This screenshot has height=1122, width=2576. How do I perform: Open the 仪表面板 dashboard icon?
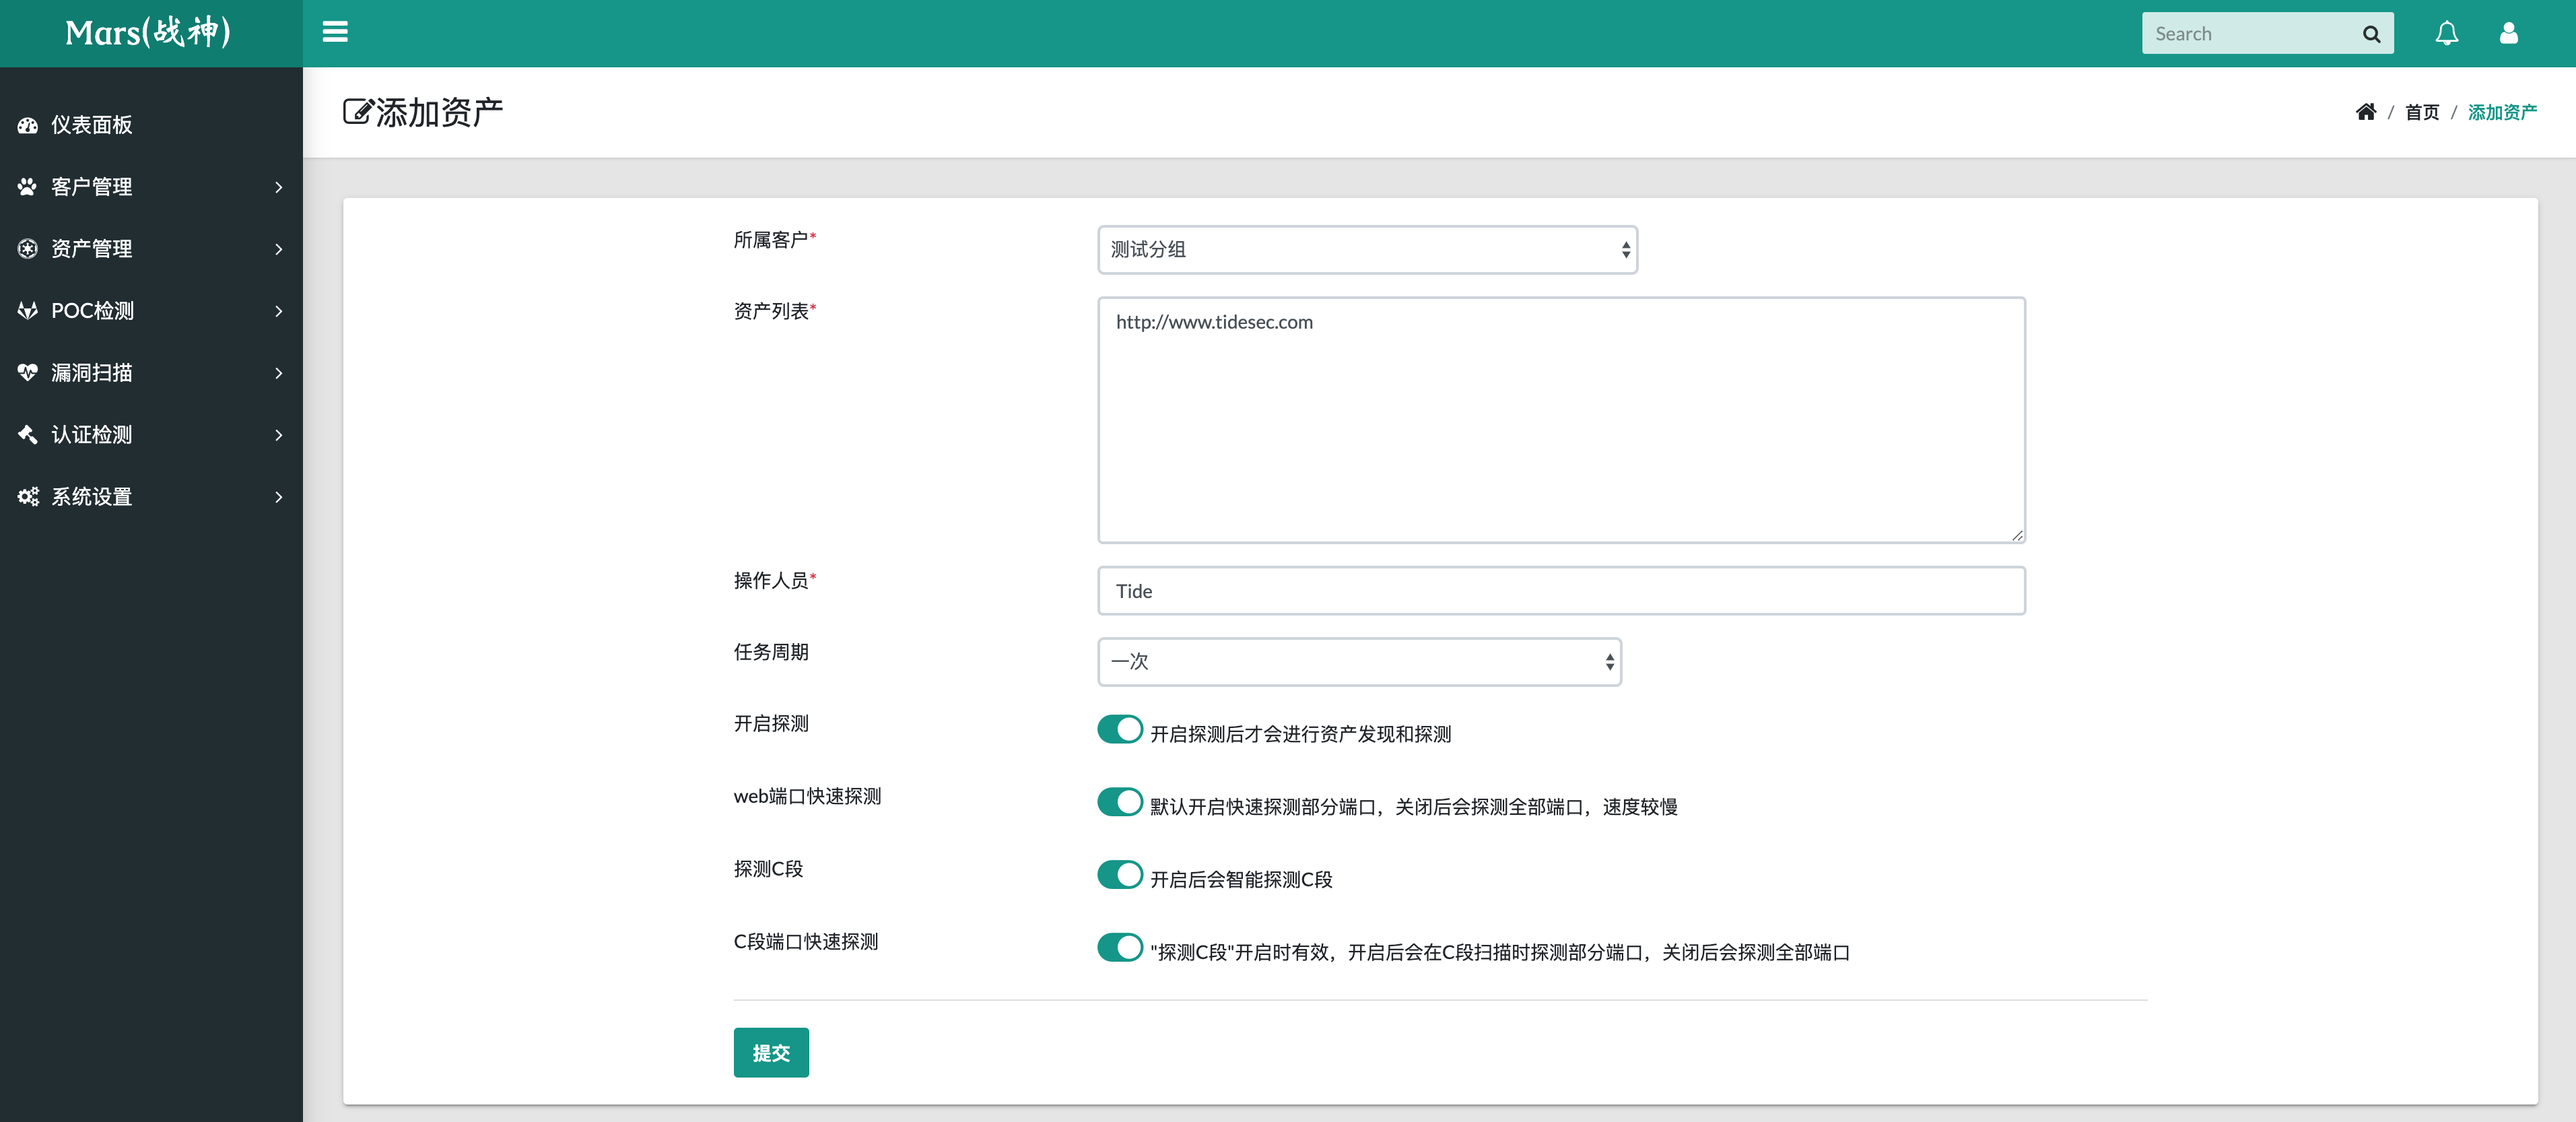click(x=27, y=125)
